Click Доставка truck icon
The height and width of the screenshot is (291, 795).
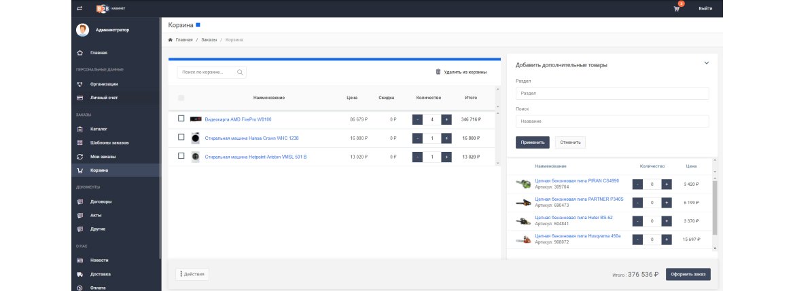(x=79, y=274)
